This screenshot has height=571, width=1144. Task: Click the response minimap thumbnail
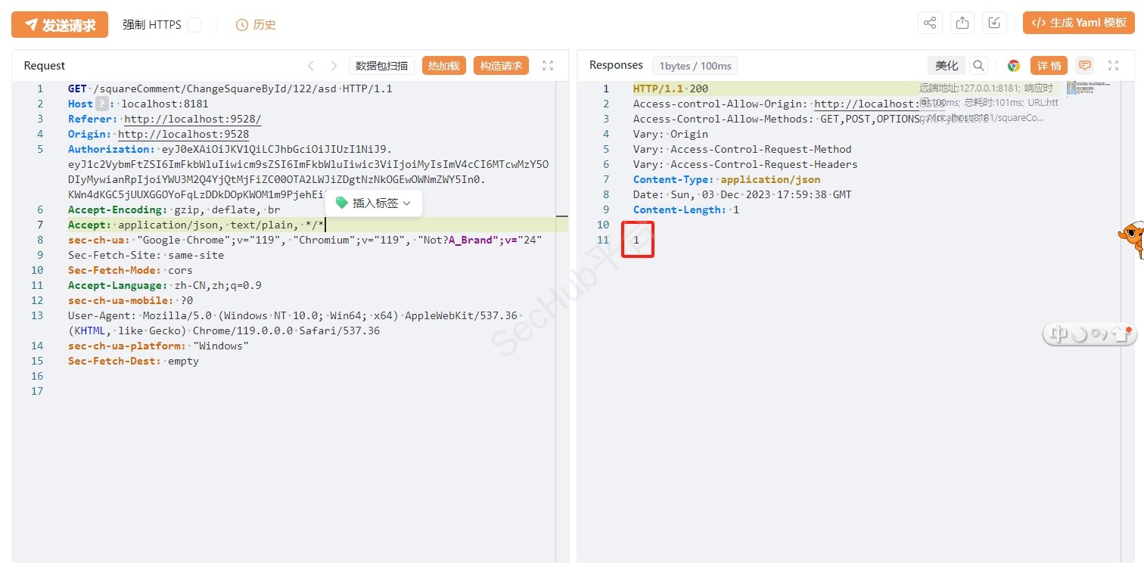(1080, 88)
